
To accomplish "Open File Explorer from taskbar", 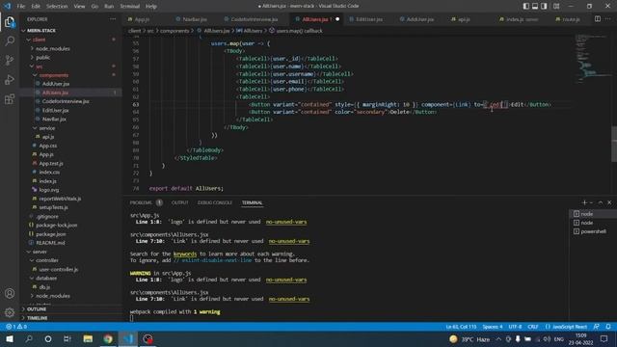I will [x=88, y=338].
